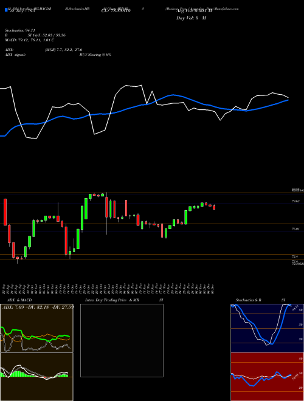This screenshot has height=401, width=304.
Task: Click the 79.63 price axis label
Action: click(295, 201)
